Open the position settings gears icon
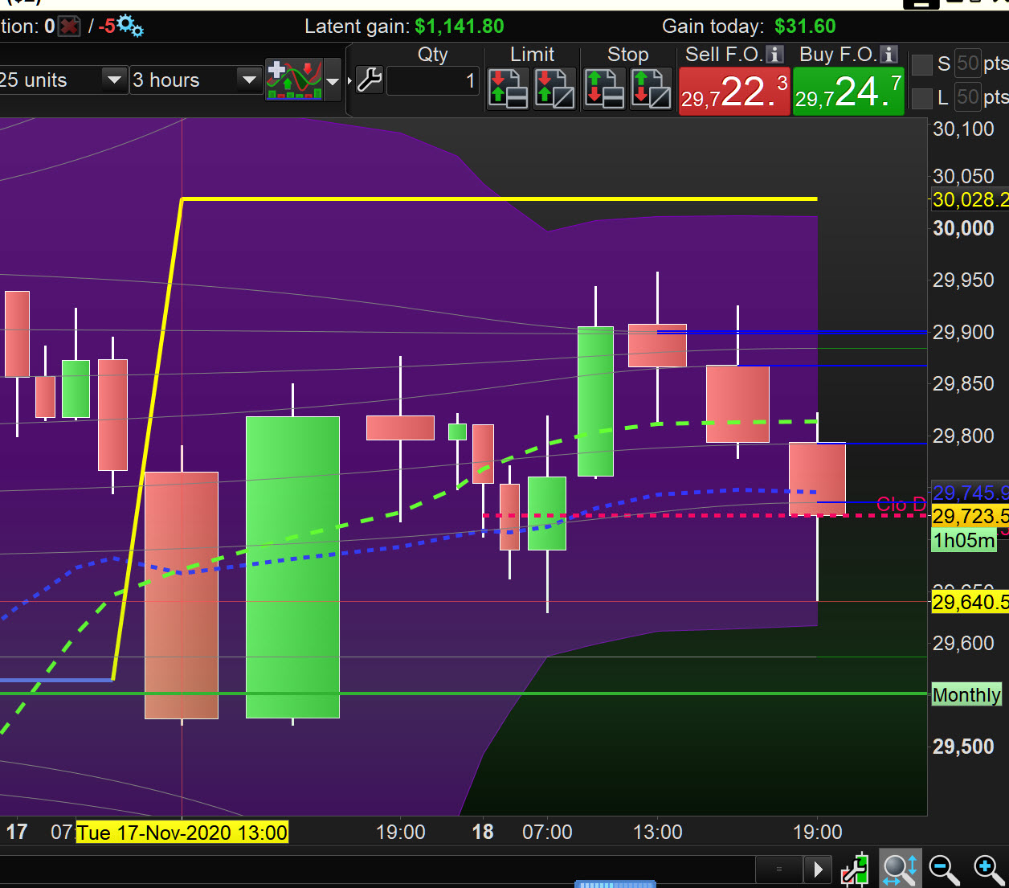 pos(130,26)
